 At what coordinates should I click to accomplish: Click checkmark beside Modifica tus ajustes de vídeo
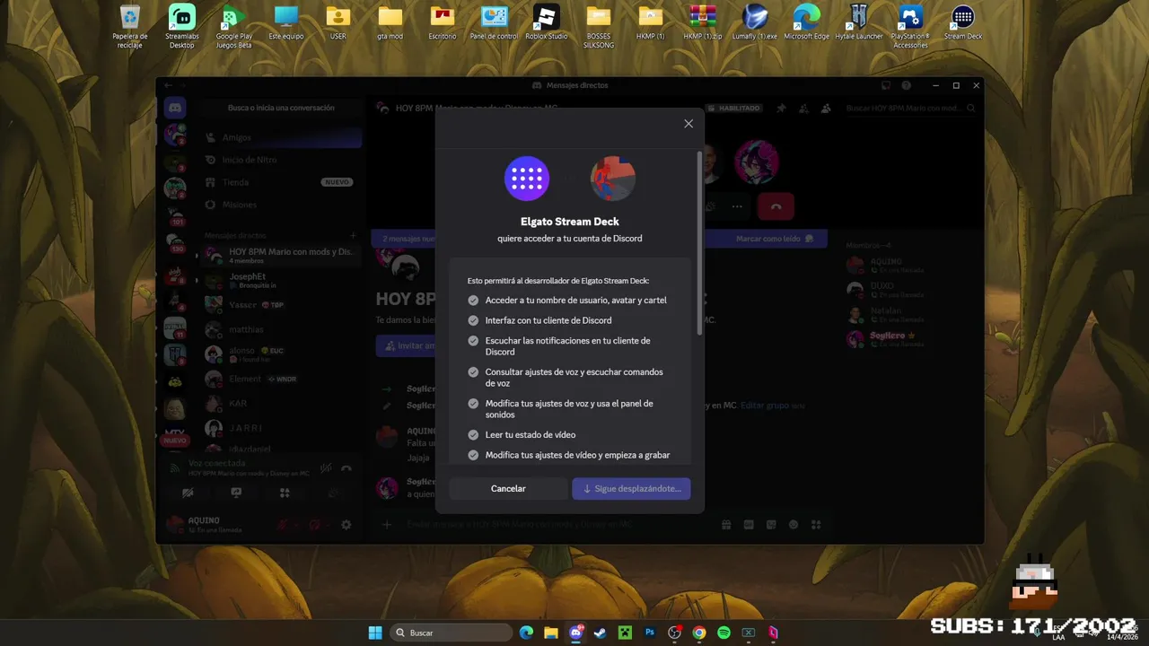(x=473, y=455)
